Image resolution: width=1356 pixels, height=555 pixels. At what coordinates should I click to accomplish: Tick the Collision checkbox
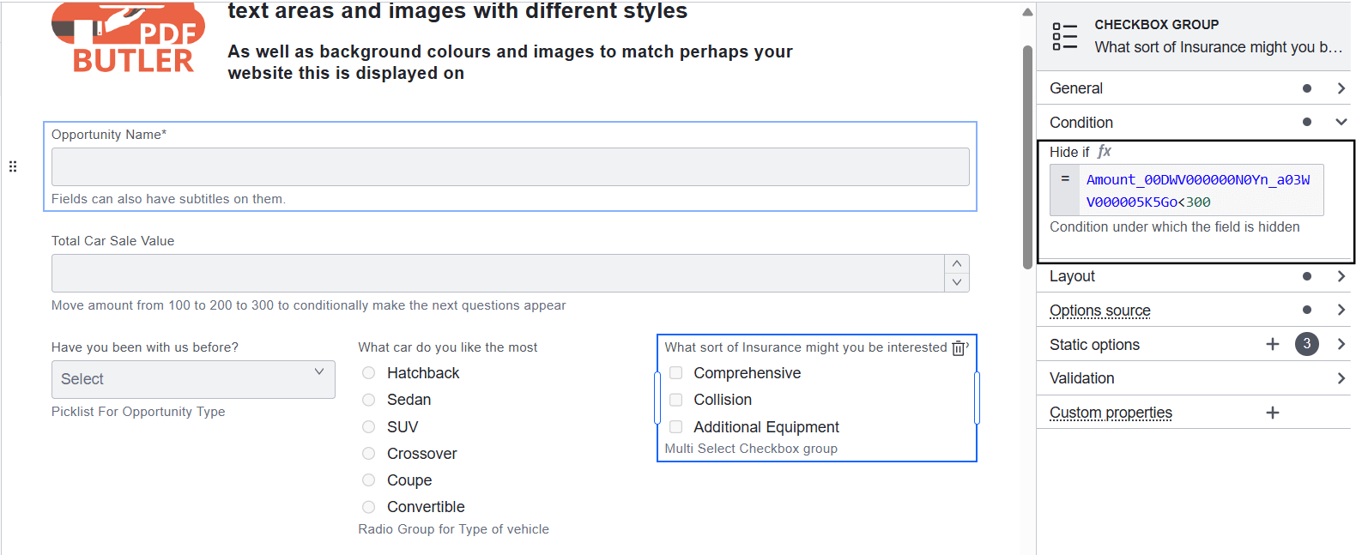[x=676, y=400]
